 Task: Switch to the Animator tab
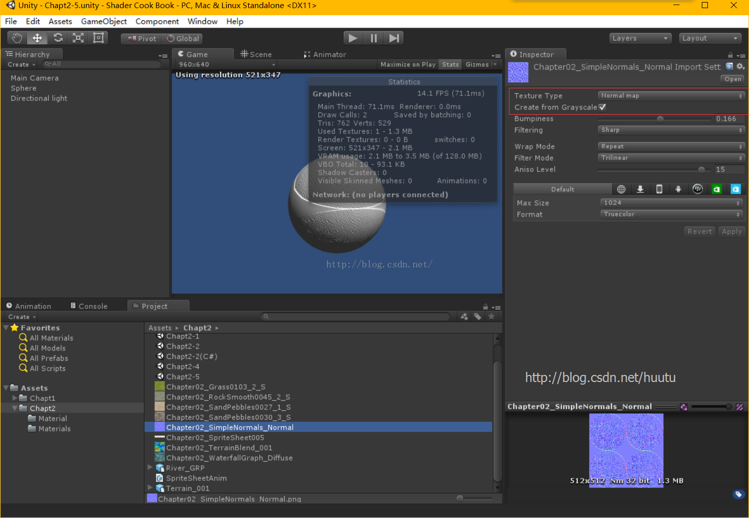tap(325, 54)
